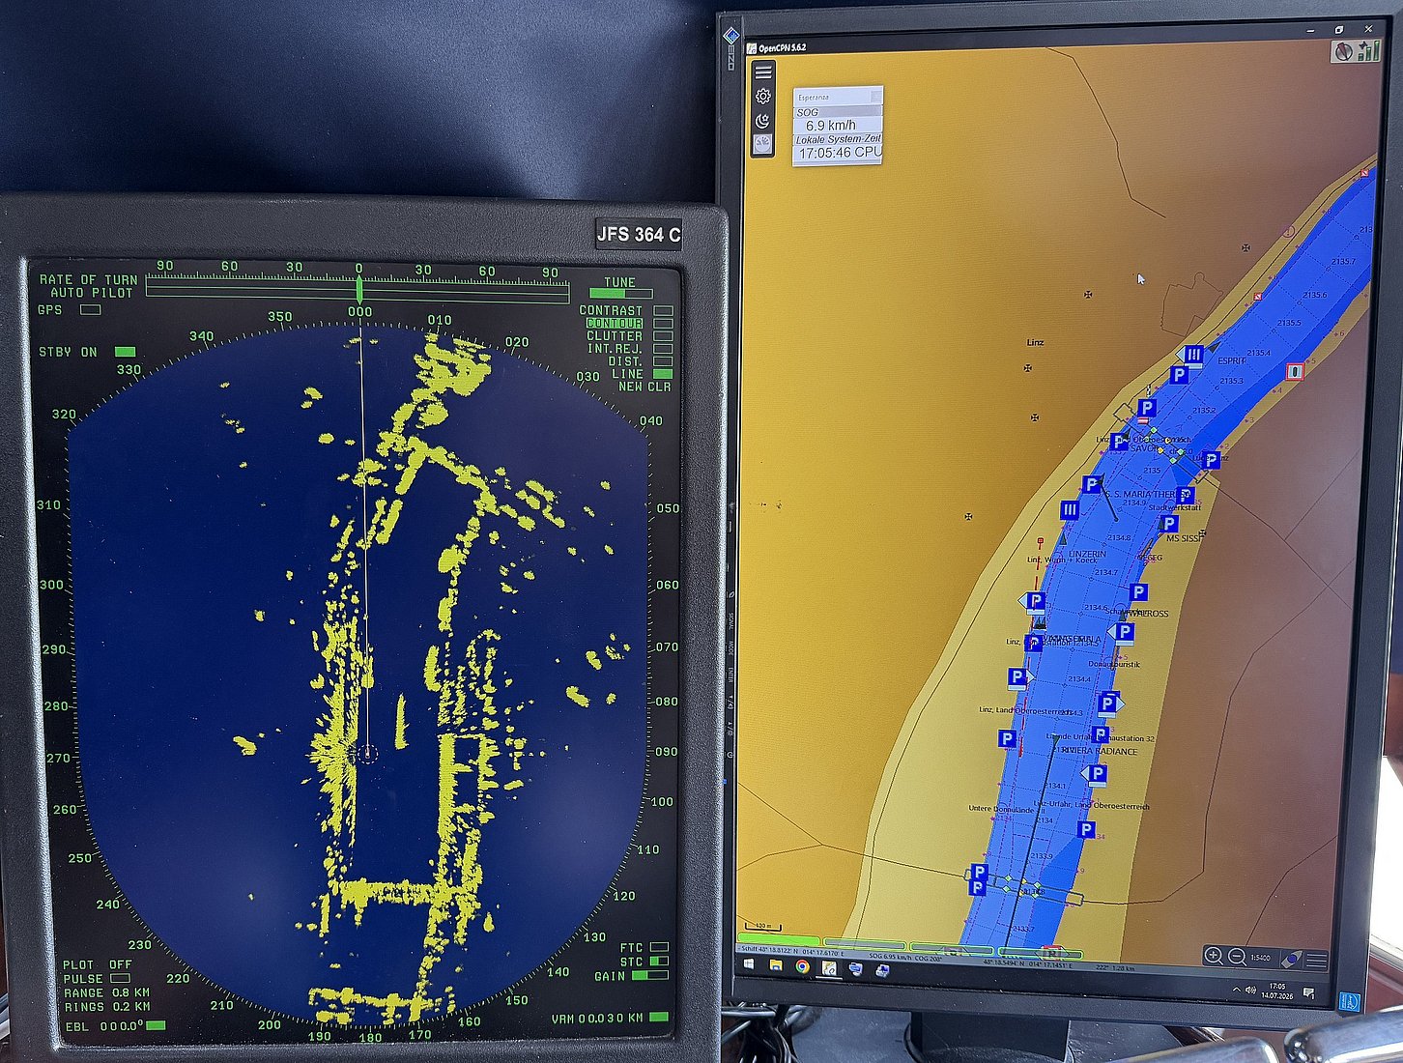This screenshot has height=1063, width=1403.
Task: Switch OpenCPN colour scheme with the moon icon
Action: point(763,121)
